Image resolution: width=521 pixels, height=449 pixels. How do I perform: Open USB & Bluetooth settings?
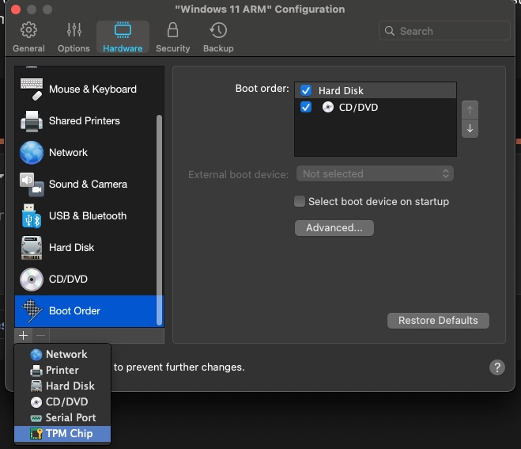tap(87, 216)
